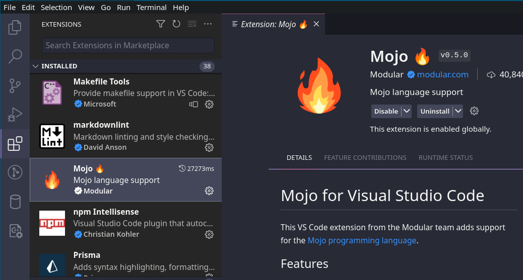This screenshot has height=280, width=523.
Task: Click the installed count badge 38
Action: 207,66
